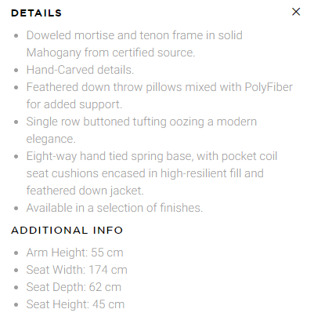Select 'Single row buttoned tufting' line
This screenshot has height=320, width=332.
(x=142, y=122)
